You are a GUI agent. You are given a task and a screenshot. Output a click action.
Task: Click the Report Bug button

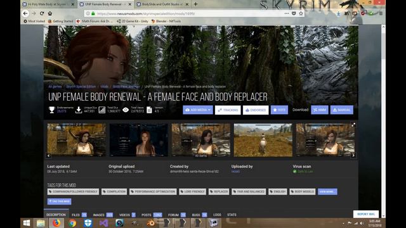tap(366, 214)
